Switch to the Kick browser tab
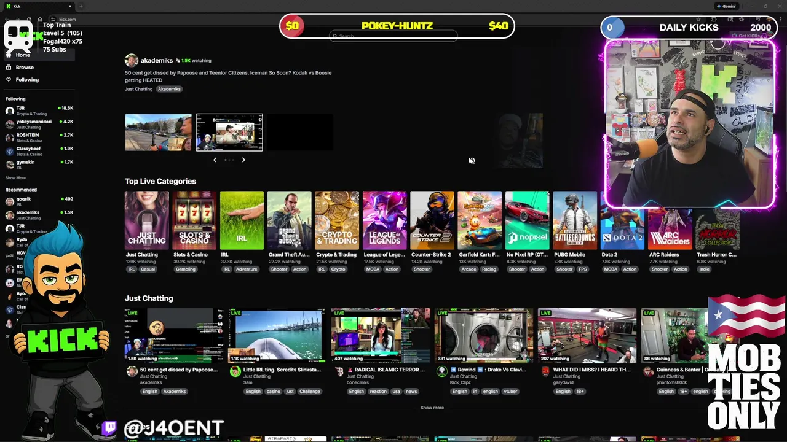 38,6
